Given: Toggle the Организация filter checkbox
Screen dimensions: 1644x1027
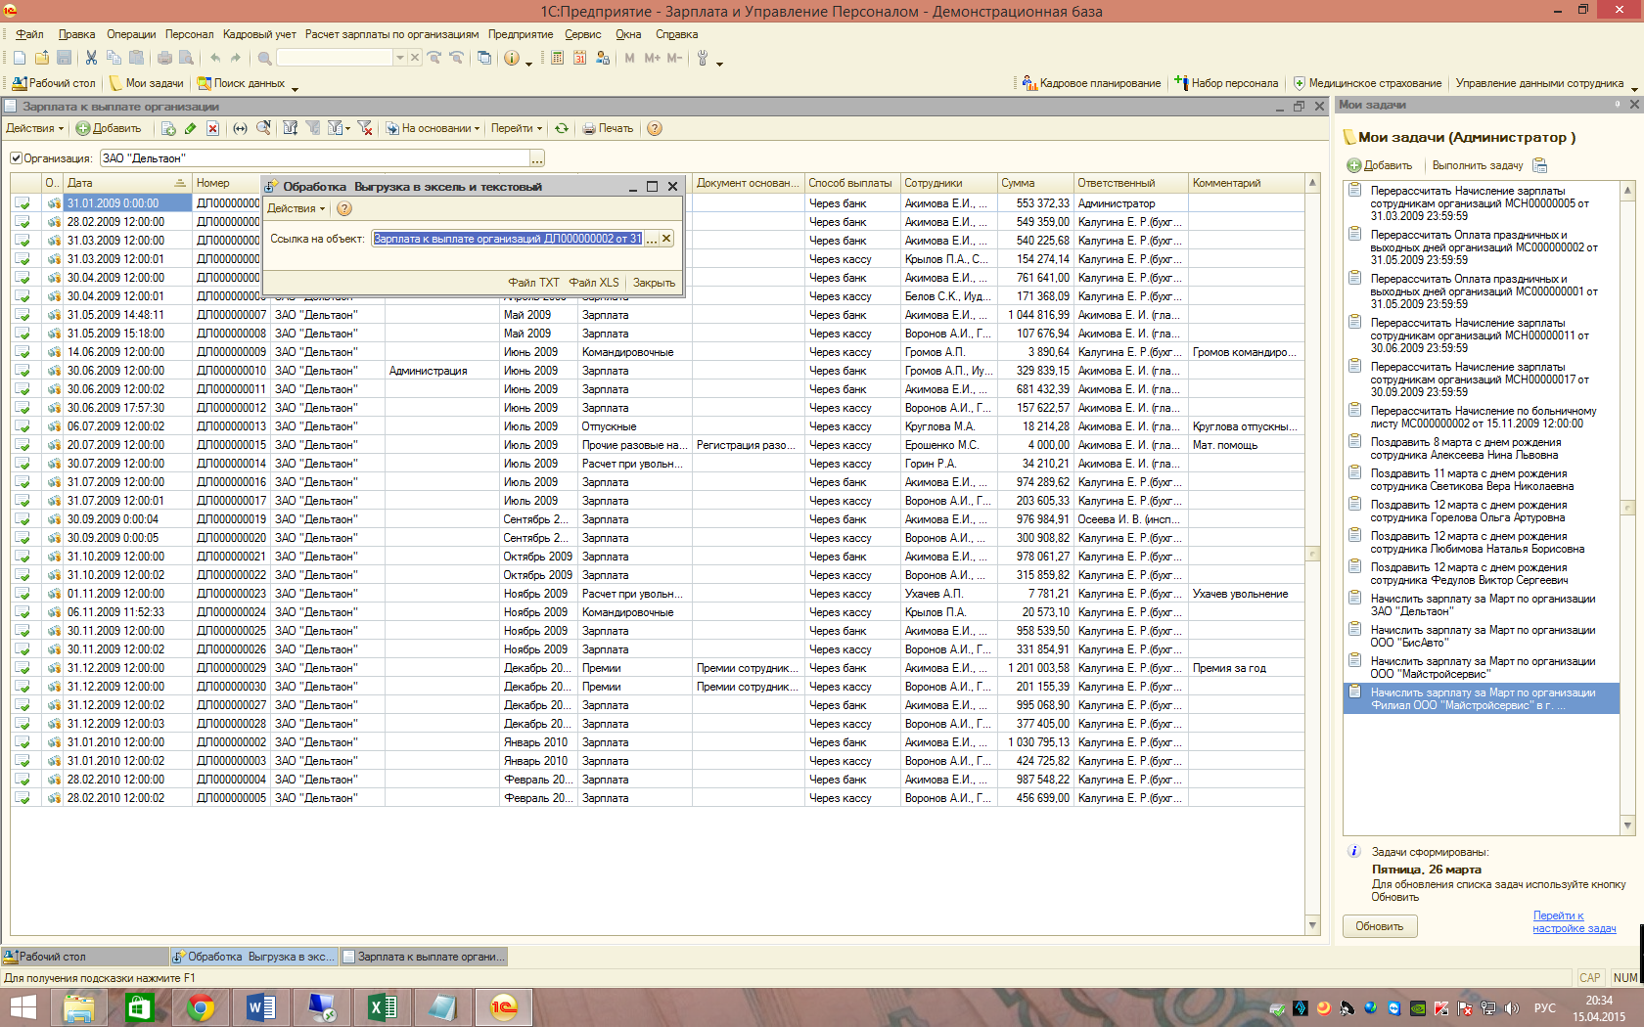Looking at the screenshot, I should tap(16, 158).
